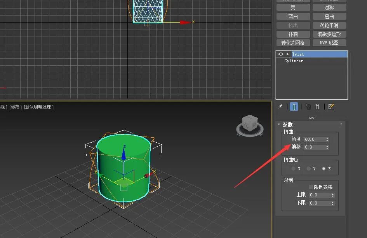Click the Make Unique icon
The height and width of the screenshot is (238, 367).
point(308,107)
